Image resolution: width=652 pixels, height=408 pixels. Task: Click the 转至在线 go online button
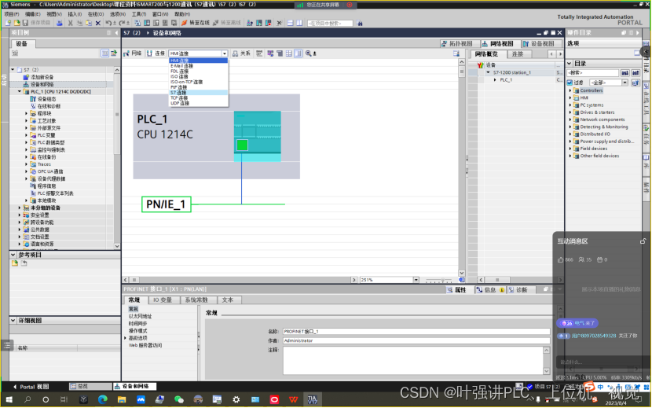196,23
